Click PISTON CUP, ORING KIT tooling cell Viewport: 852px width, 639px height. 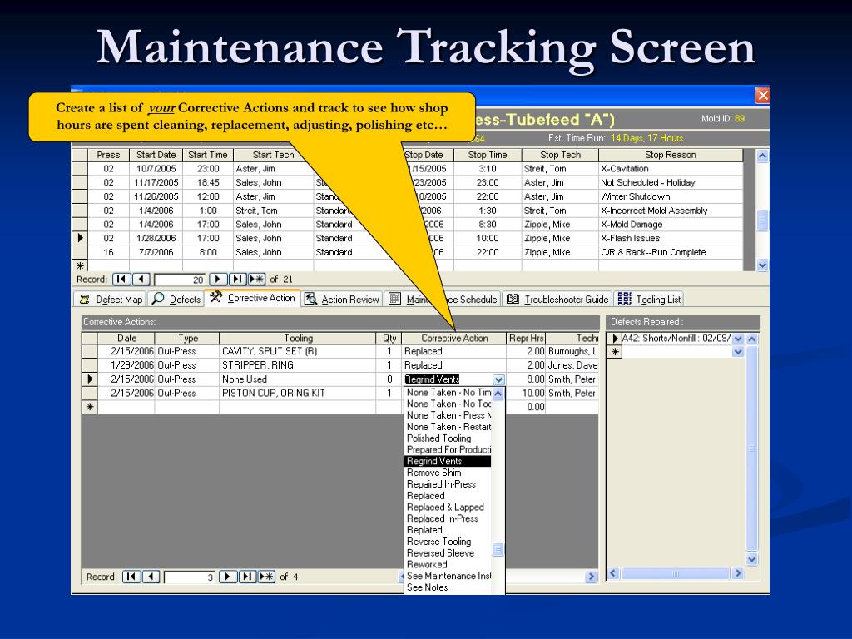pyautogui.click(x=298, y=394)
